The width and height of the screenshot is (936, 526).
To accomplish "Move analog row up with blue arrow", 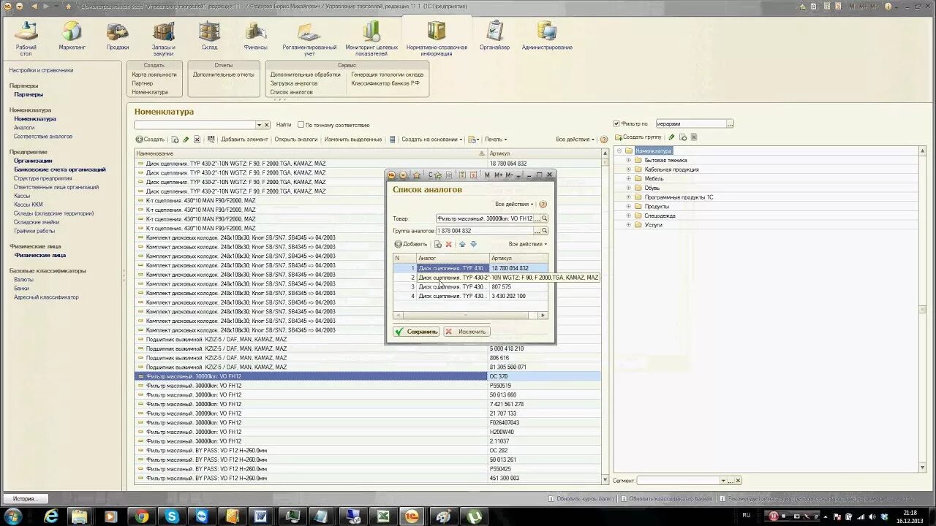I will (462, 244).
